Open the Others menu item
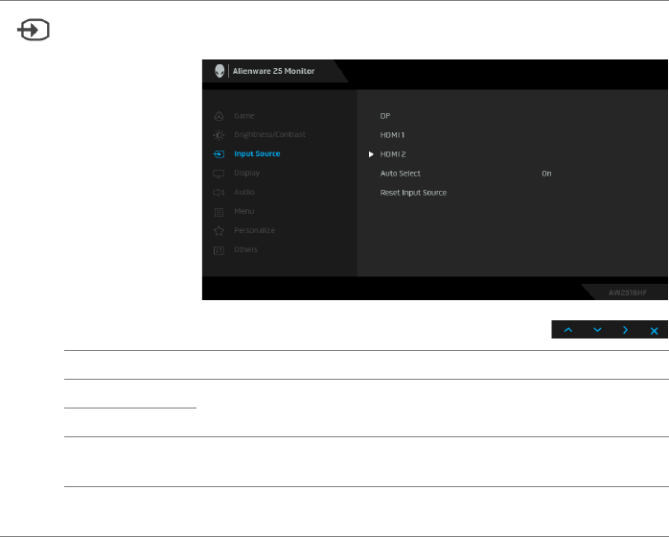Viewport: 669px width, 537px height. (245, 249)
